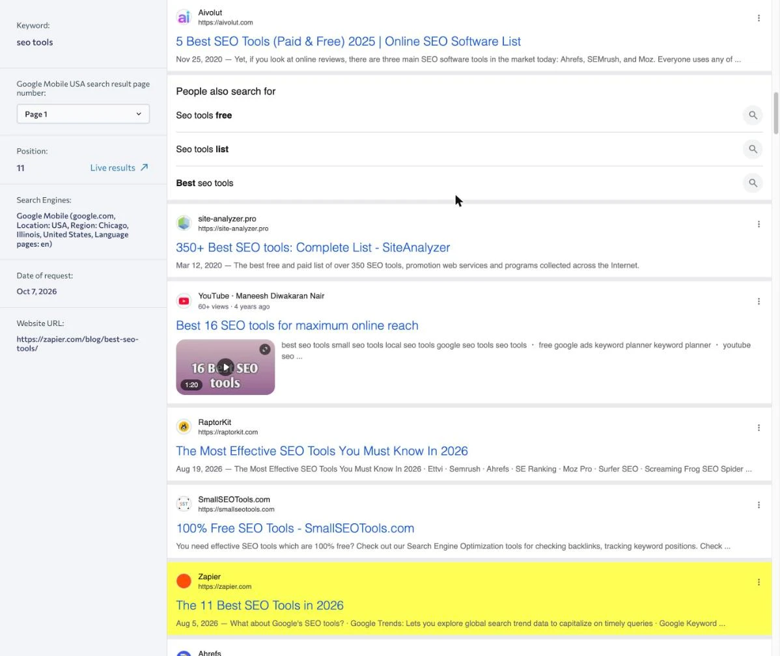The image size is (780, 656).
Task: Open the Live results link
Action: pos(119,168)
